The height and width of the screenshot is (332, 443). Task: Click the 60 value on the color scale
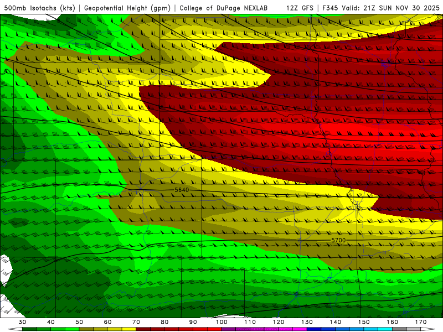(107, 322)
